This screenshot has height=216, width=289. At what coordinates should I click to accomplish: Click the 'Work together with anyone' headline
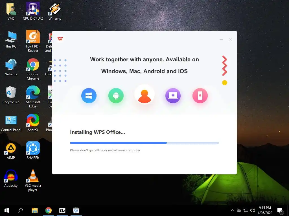[144, 65]
